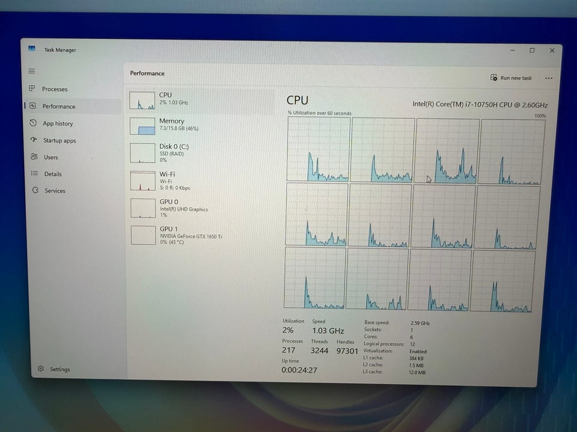
Task: Click the Task Manager title bar icon
Action: click(32, 49)
